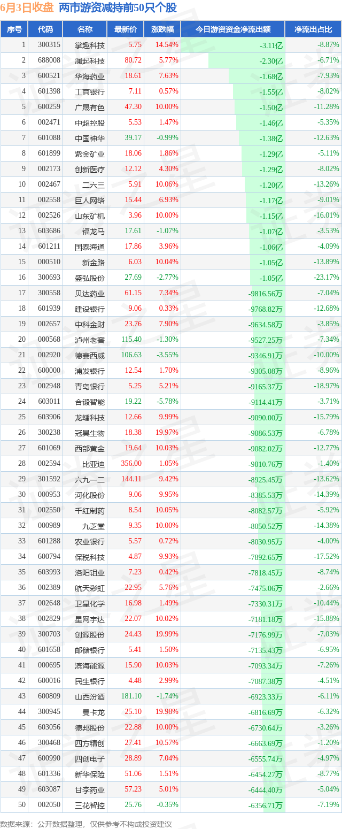The width and height of the screenshot is (342, 829).
Task: Select 泸州老窖 price 115.40
Action: (130, 340)
